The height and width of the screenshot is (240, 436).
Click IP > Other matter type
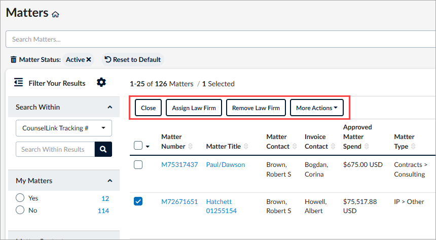point(409,201)
